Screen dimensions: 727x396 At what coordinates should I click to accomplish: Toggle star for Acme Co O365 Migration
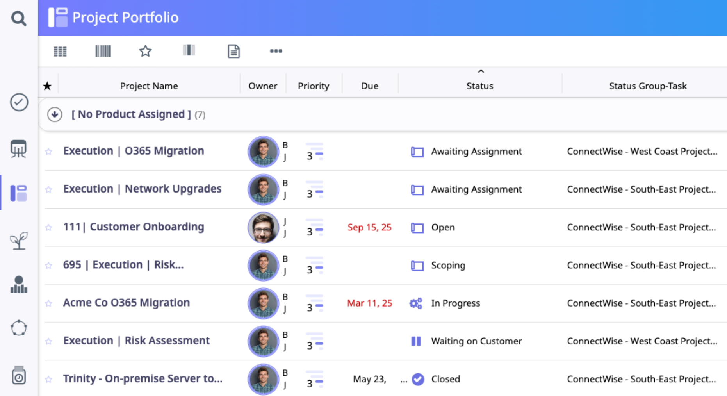(48, 303)
